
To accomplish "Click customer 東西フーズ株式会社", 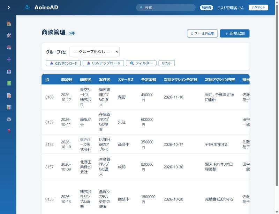I will (x=86, y=145).
